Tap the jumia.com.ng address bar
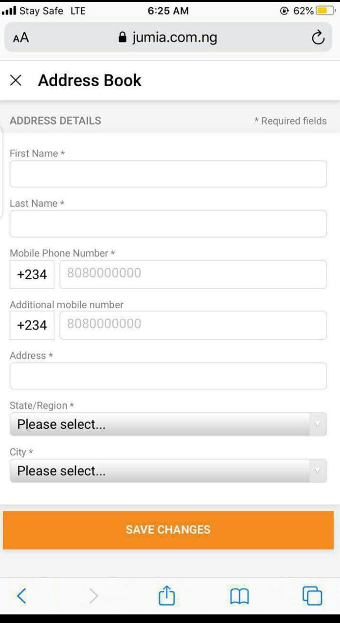Image resolution: width=340 pixels, height=623 pixels. coord(168,37)
